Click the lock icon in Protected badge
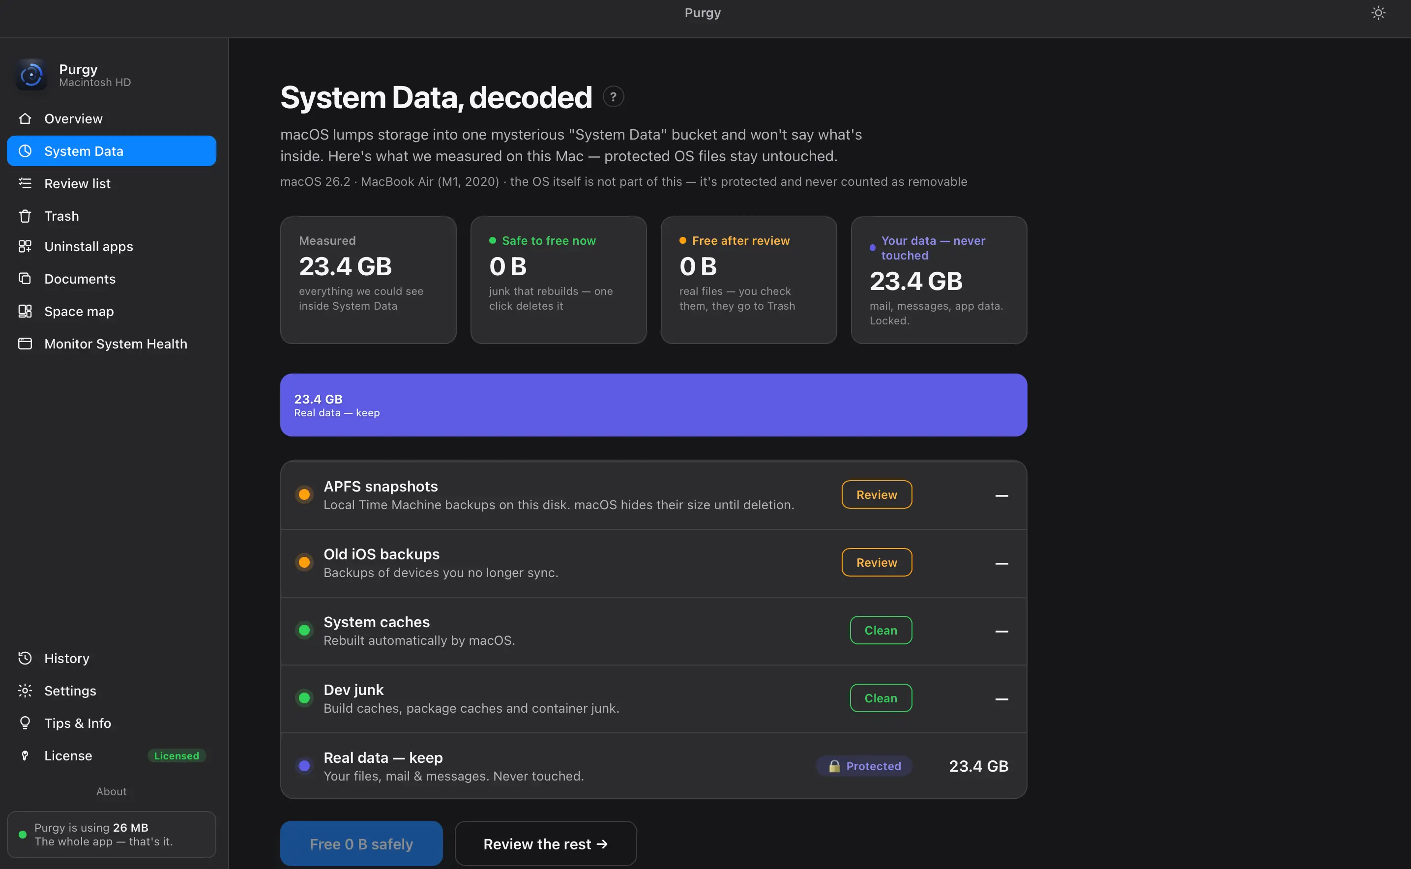The image size is (1411, 869). 834,766
